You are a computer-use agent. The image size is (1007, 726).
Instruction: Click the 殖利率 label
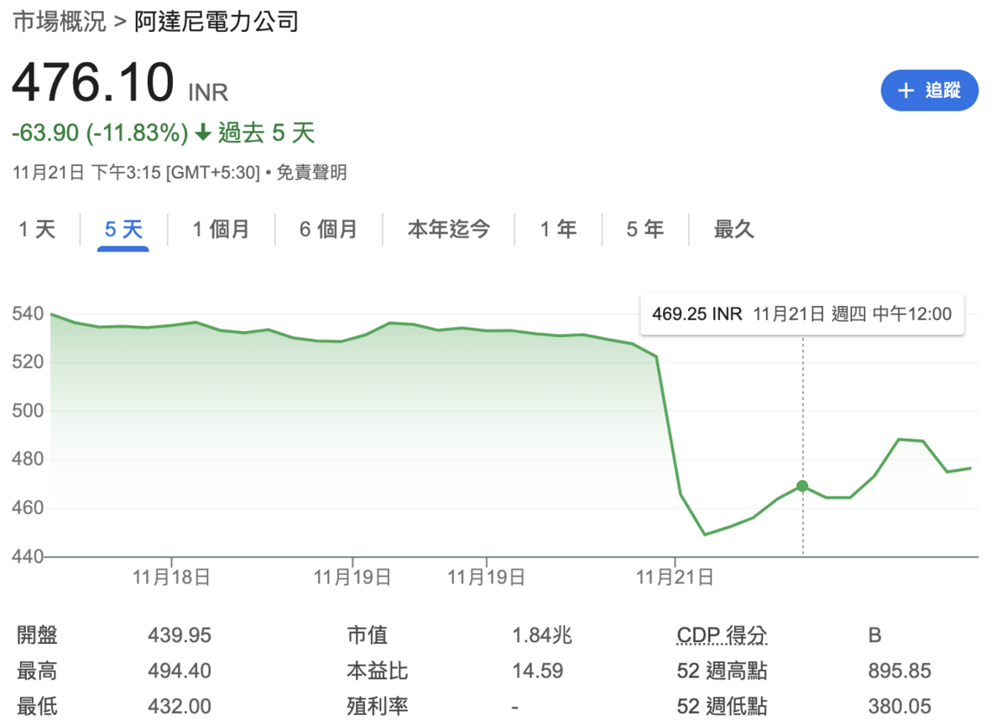tap(377, 707)
